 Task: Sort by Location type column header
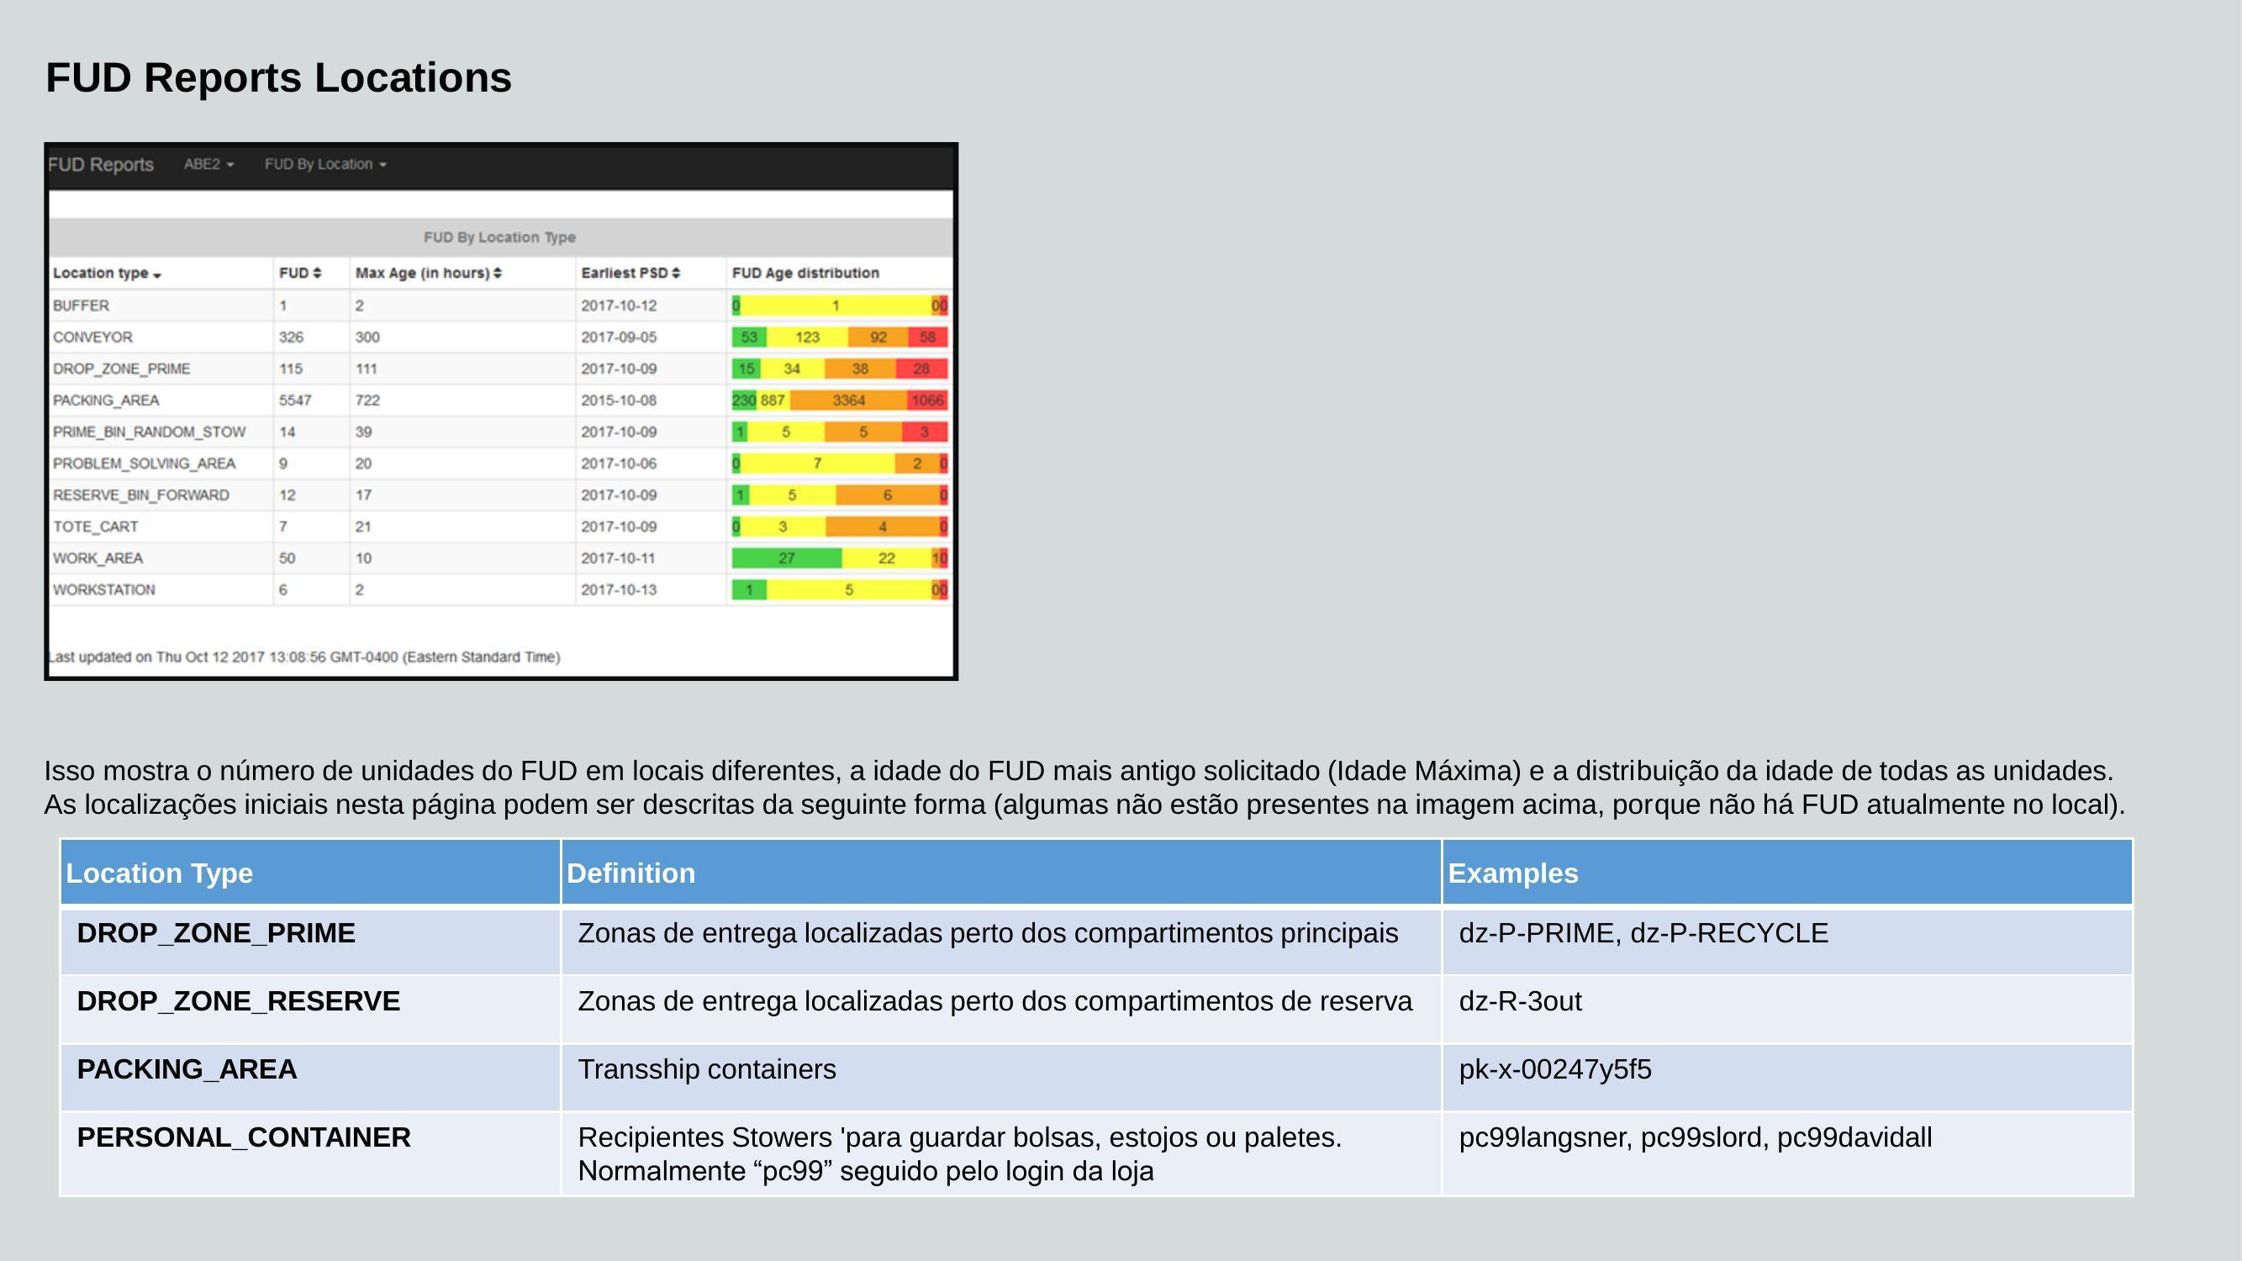pos(107,273)
